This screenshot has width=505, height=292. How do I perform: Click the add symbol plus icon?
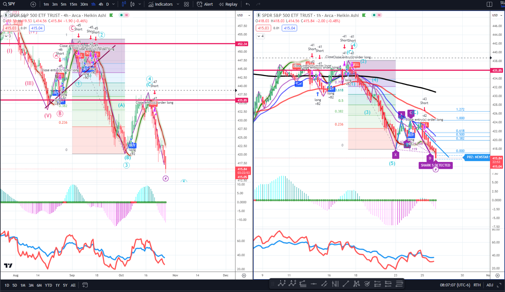click(33, 4)
